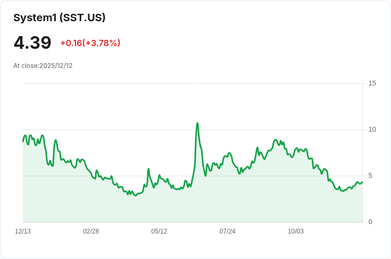This screenshot has width=391, height=259.
Task: Click the lowest trough on the price line
Action: point(135,195)
